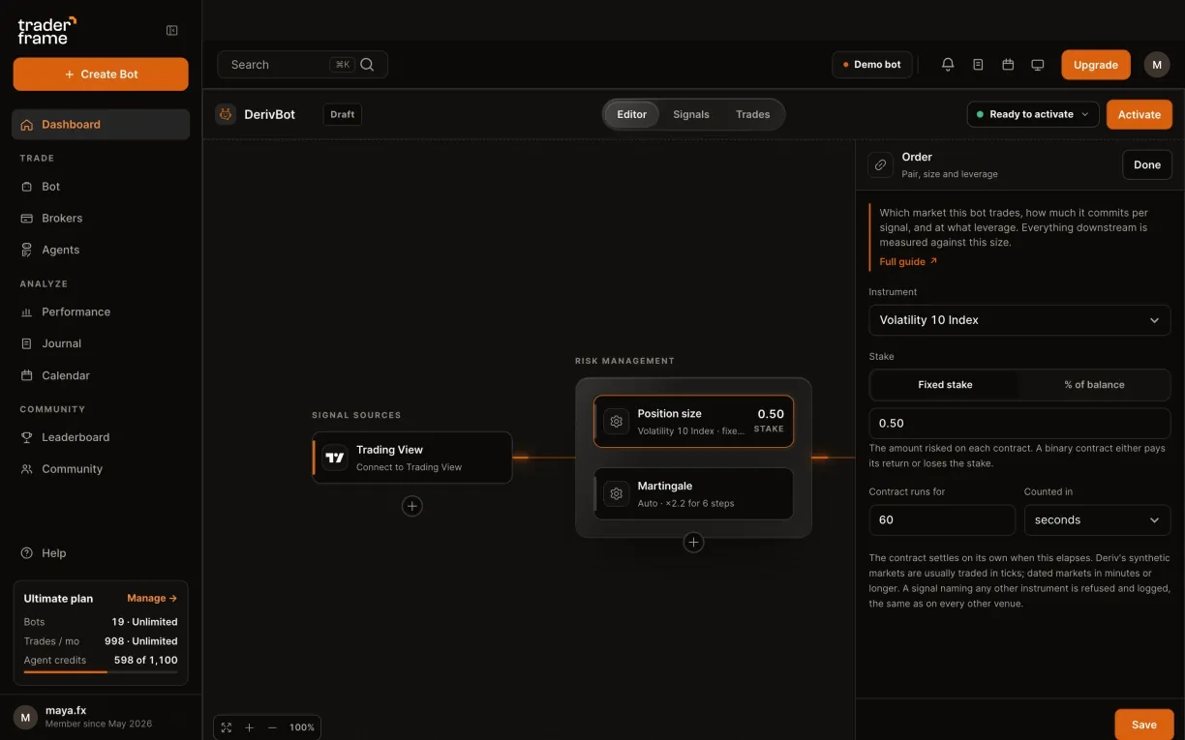
Task: Click the Activate button
Action: (1139, 114)
